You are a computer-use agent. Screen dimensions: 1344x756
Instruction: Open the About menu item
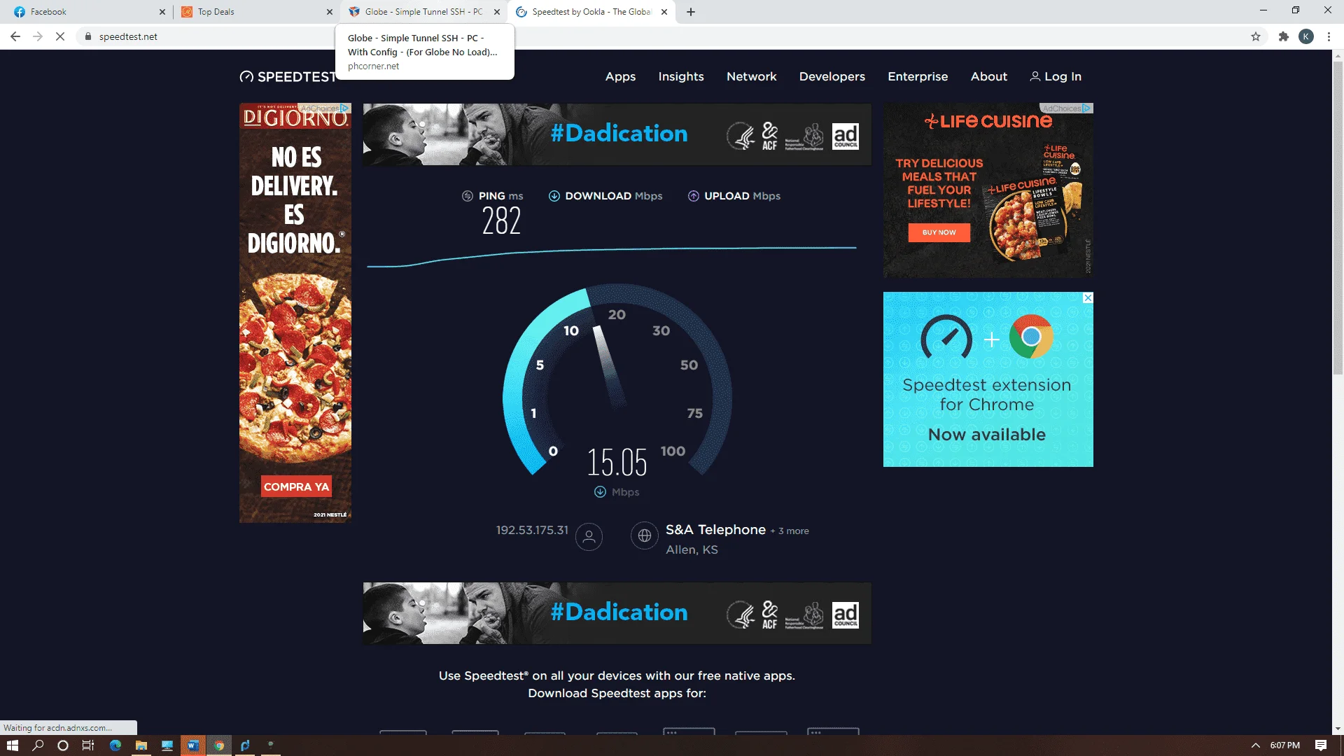pyautogui.click(x=988, y=77)
